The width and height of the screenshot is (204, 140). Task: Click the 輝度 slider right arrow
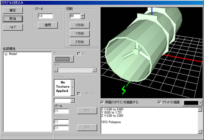click(94, 70)
